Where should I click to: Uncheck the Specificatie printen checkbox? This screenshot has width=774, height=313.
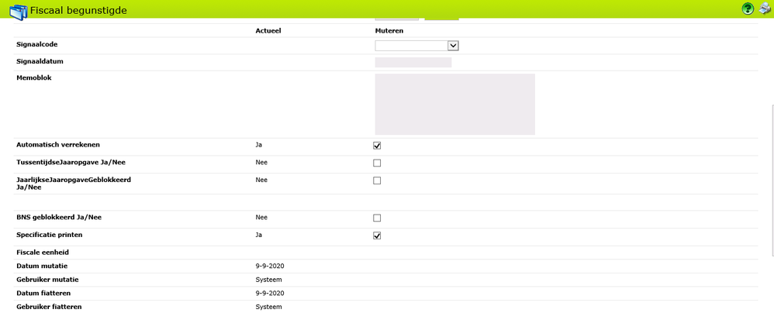point(377,235)
